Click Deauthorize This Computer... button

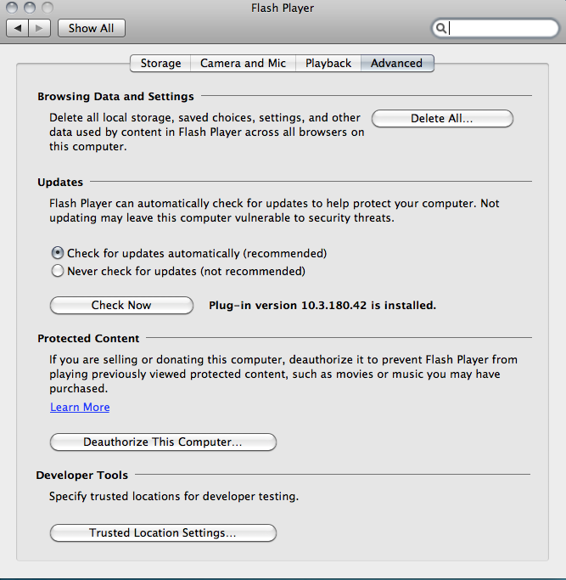[163, 442]
